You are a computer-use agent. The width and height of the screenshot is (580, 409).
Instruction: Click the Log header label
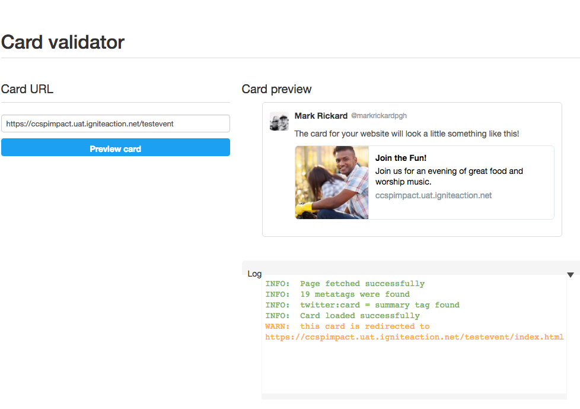(254, 274)
